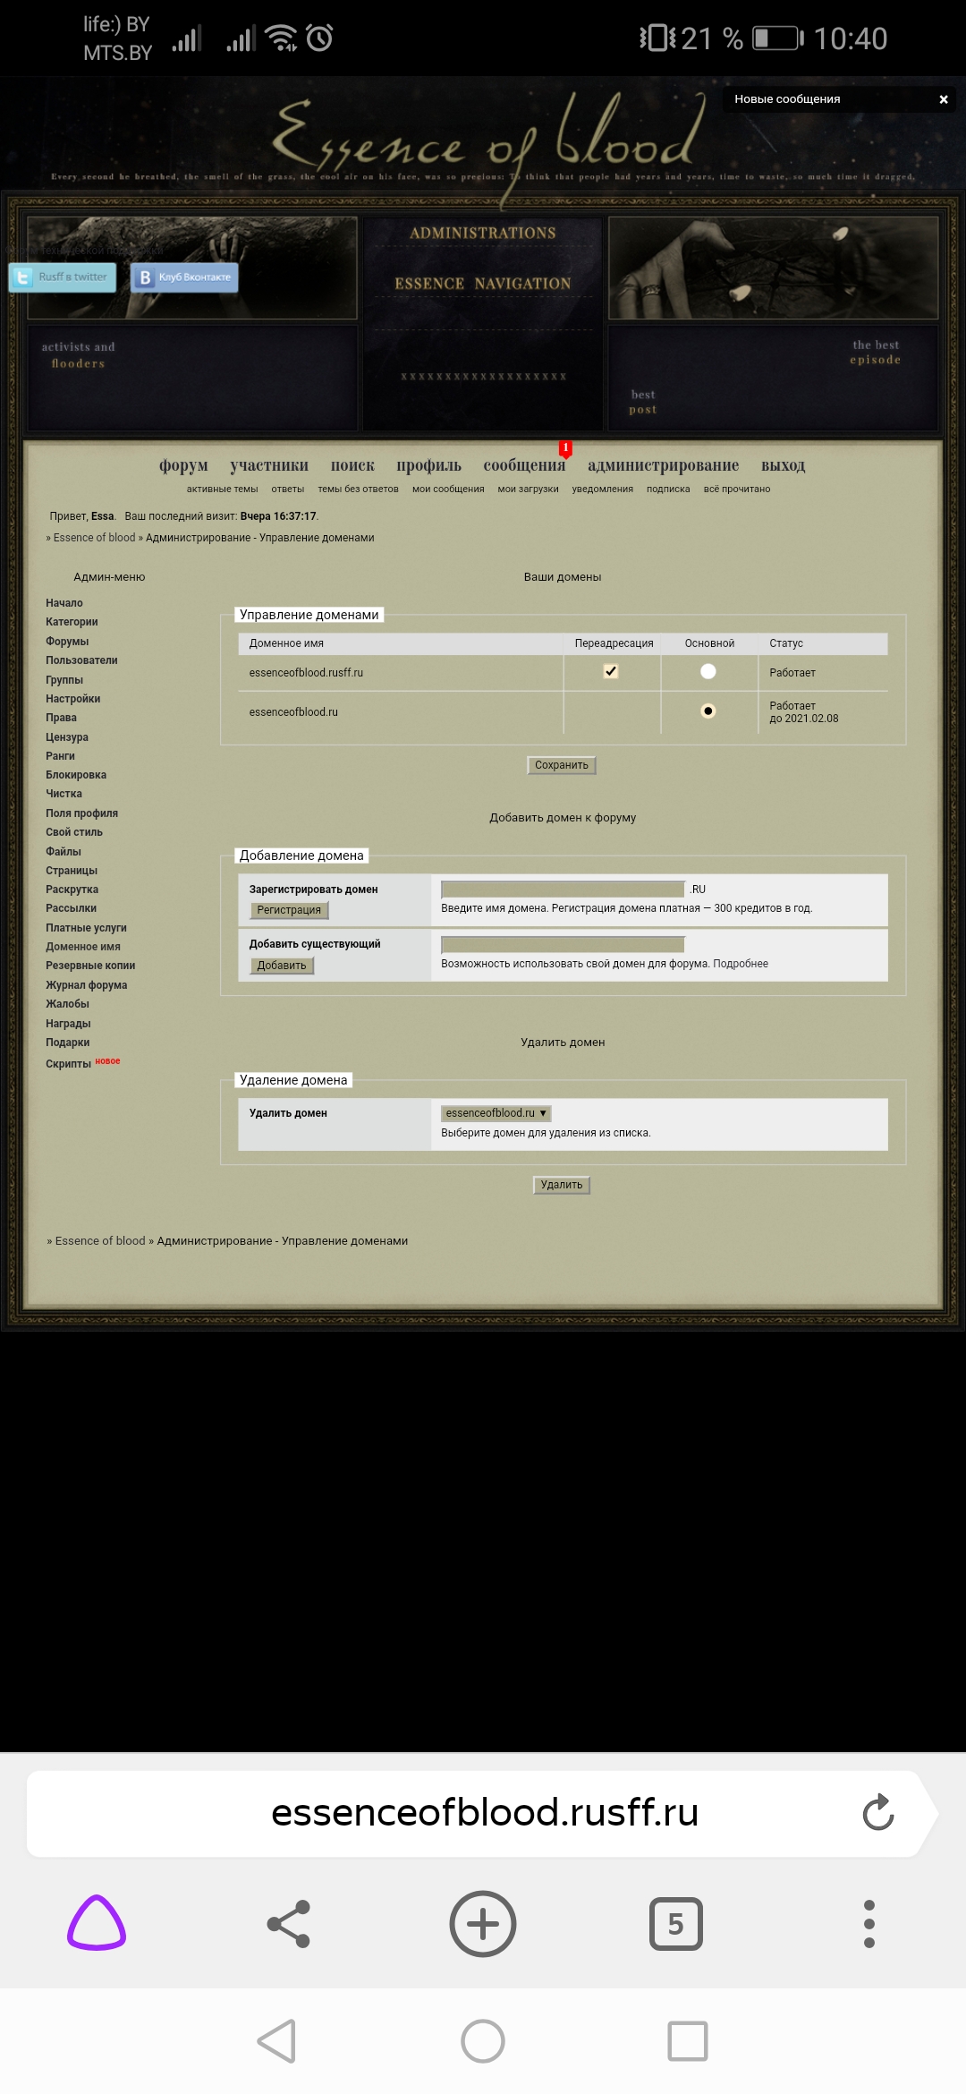This screenshot has height=2094, width=966.
Task: Open Раскрутка in admin menu
Action: (72, 890)
